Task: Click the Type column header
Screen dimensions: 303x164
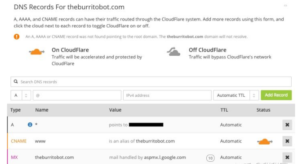Action: click(x=15, y=110)
